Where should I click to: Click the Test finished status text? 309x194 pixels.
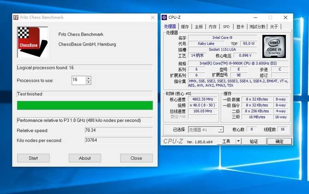tap(30, 94)
